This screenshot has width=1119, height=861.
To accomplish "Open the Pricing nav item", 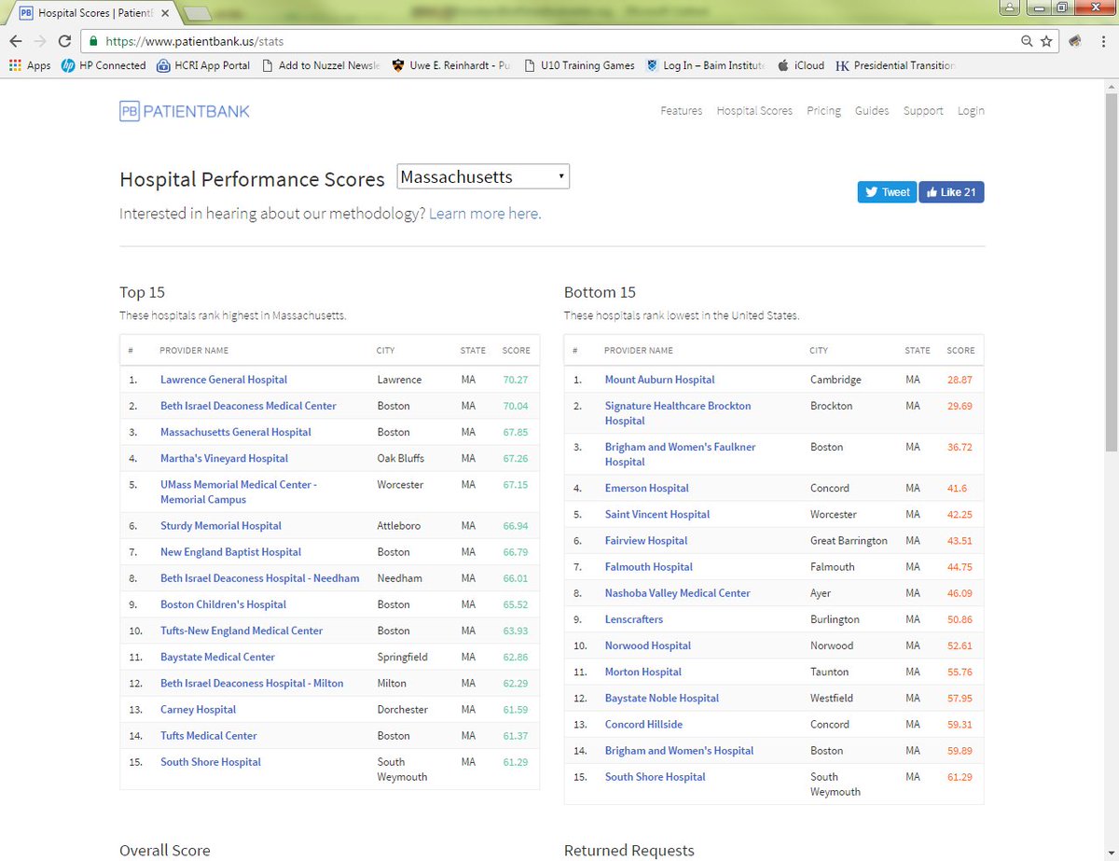I will click(824, 111).
